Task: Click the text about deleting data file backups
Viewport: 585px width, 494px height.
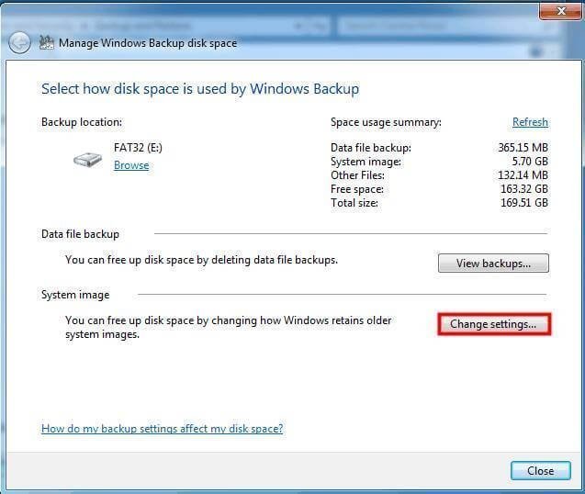Action: (201, 260)
